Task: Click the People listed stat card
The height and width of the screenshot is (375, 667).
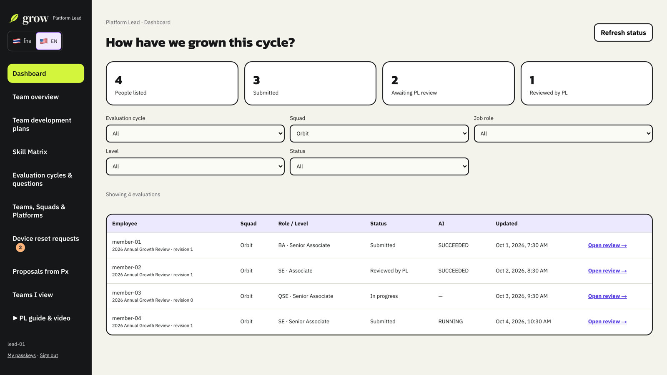Action: click(172, 83)
